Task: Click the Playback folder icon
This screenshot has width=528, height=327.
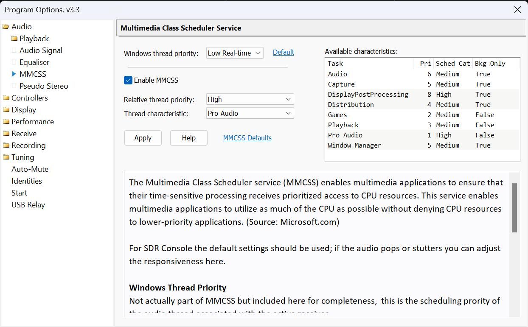Action: [14, 38]
